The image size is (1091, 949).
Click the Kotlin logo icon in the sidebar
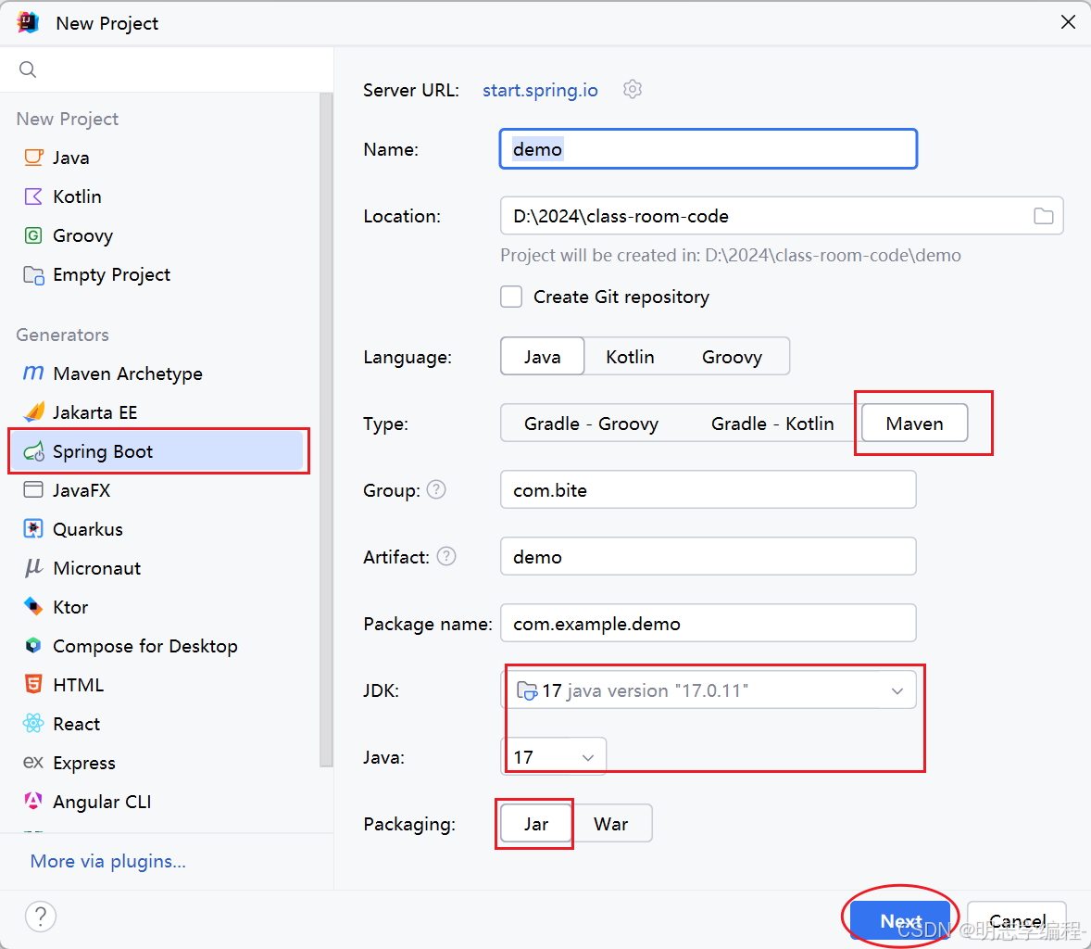[x=33, y=196]
